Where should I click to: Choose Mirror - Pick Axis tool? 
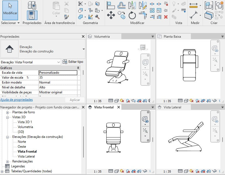[x=132, y=5]
